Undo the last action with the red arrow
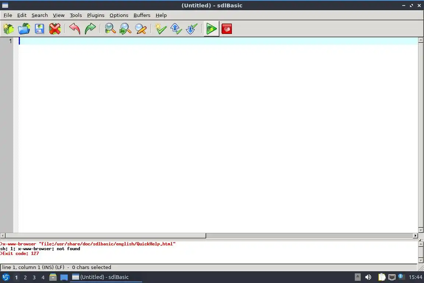The height and width of the screenshot is (283, 424). tap(75, 29)
